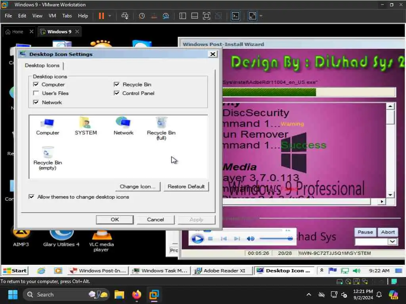Image resolution: width=406 pixels, height=304 pixels.
Task: Launch Internet Explorer from guest taskbar
Action: click(41, 271)
